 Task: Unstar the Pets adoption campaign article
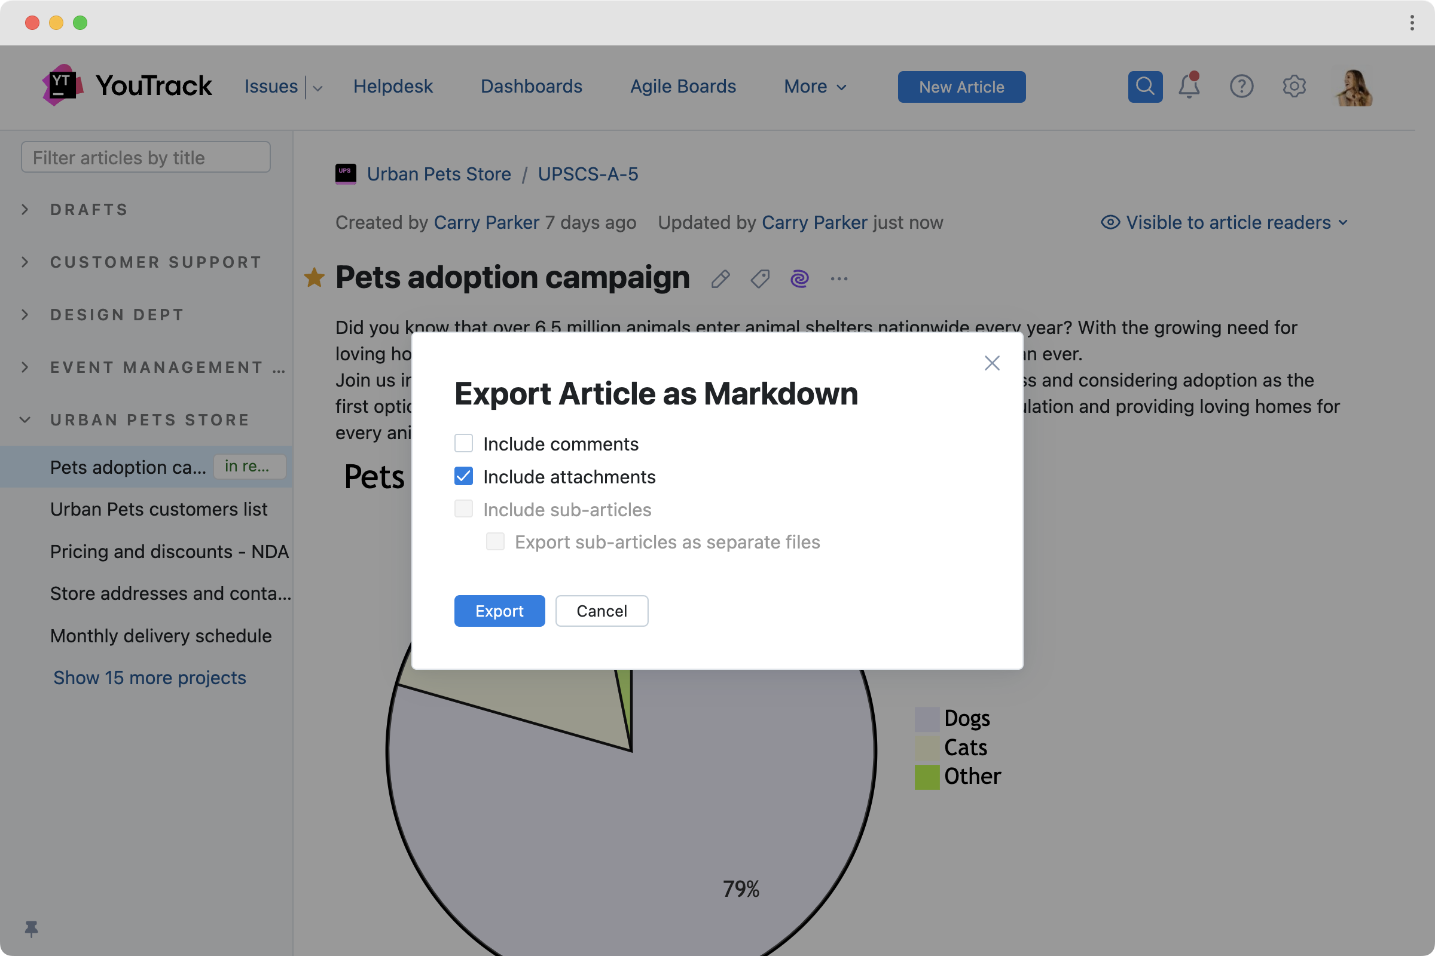click(315, 278)
